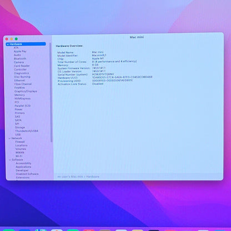Collapse the Software section chevron

point(10,160)
